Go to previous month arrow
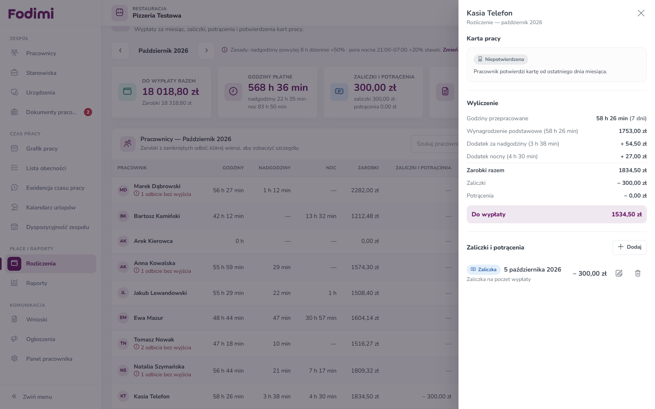The width and height of the screenshot is (655, 409). coord(120,50)
